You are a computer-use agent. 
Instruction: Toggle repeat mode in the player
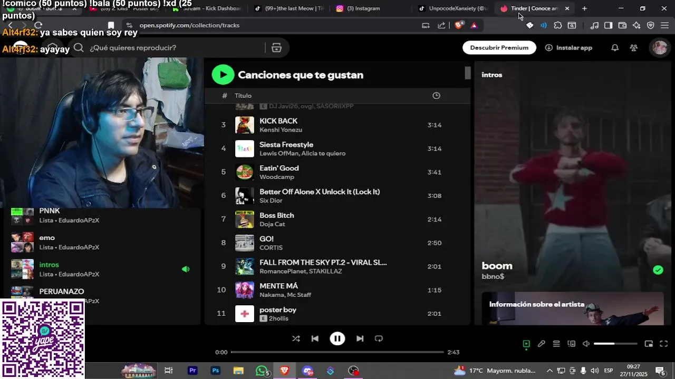coord(379,338)
